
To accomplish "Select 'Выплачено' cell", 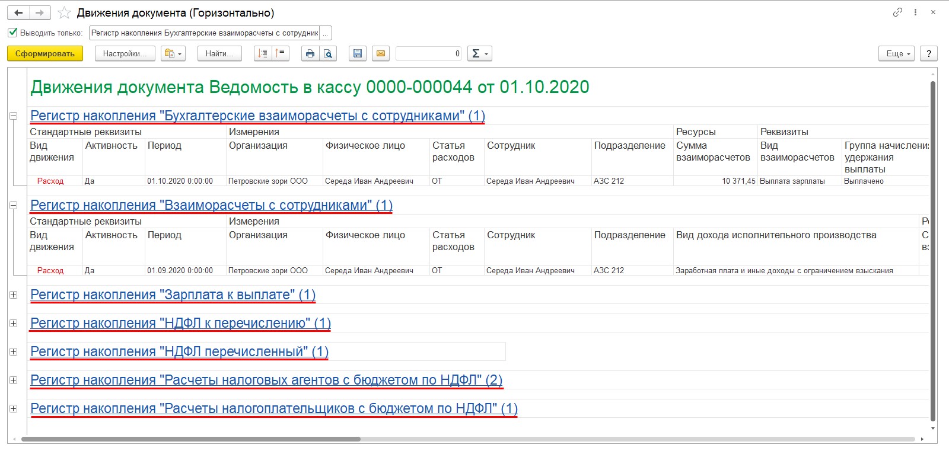I will tap(885, 181).
